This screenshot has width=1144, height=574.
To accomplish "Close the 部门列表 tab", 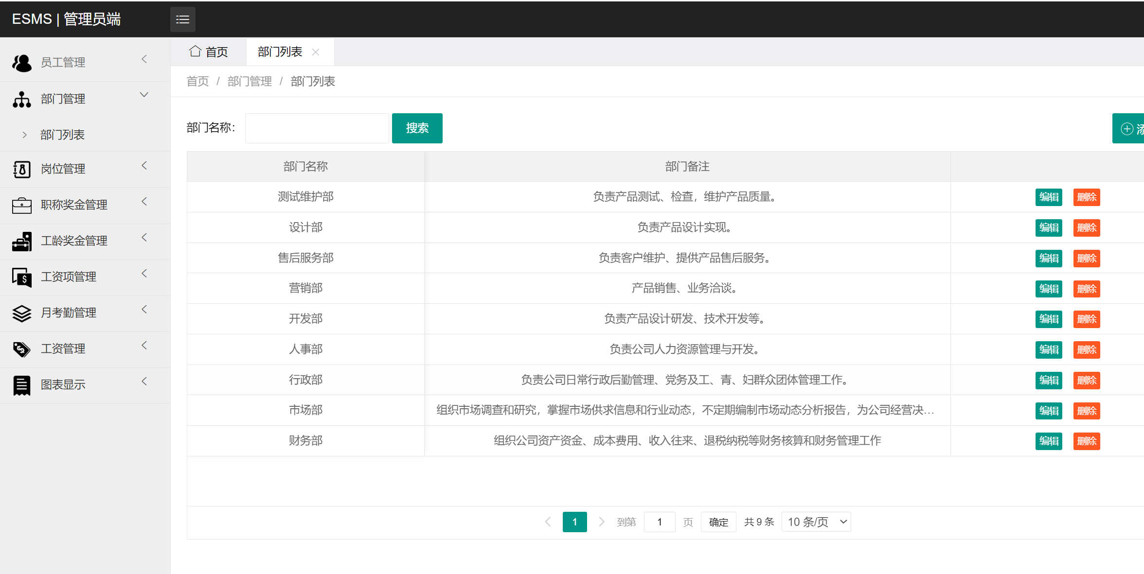I will 316,52.
